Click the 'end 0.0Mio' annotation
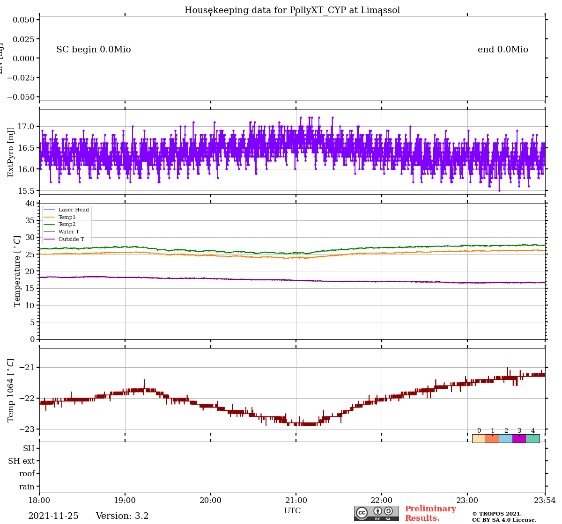 pyautogui.click(x=503, y=50)
